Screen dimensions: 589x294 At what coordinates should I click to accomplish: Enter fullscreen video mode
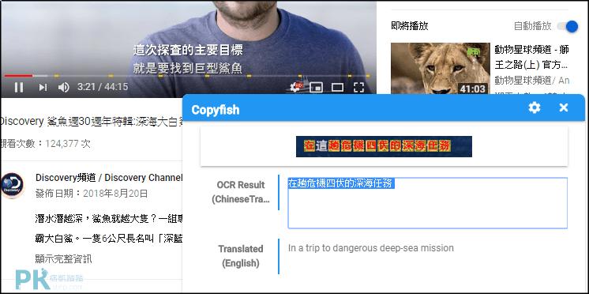358,88
